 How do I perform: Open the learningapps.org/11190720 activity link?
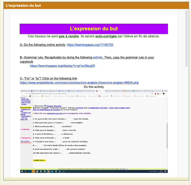pos(90,45)
